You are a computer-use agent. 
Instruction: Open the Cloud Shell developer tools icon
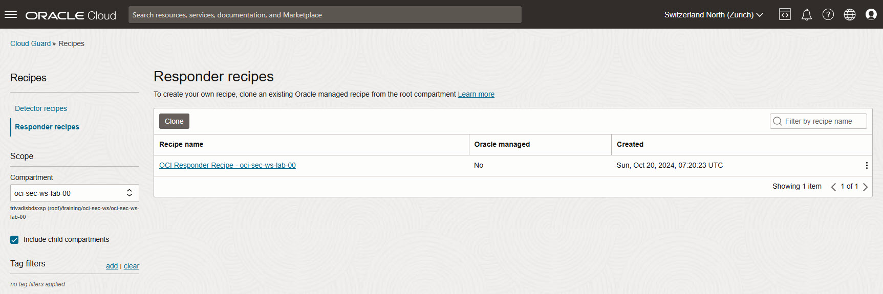pyautogui.click(x=785, y=14)
